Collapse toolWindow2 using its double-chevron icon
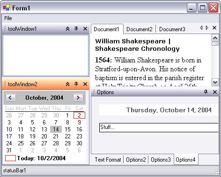Screen dimensions: 221x177 click(x=67, y=84)
